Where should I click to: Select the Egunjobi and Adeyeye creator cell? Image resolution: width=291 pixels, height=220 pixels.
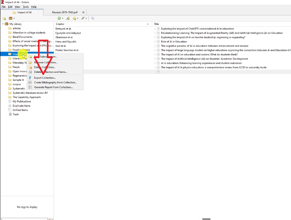[x=68, y=33]
